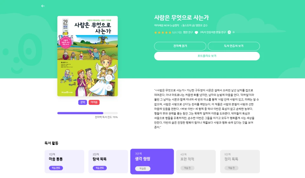Tap the heart icon on book cover
The image size is (305, 178).
pos(109,78)
